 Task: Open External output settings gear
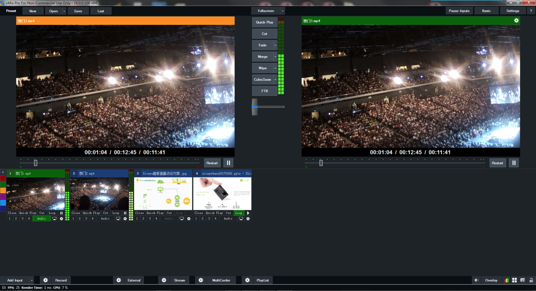[118, 280]
